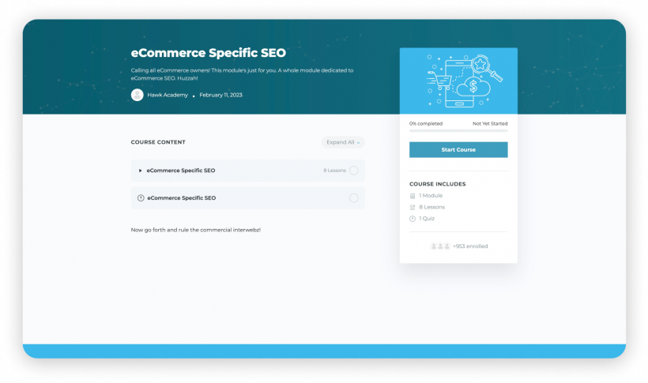
Task: Toggle completion circle for 8 Lessons module
Action: (353, 171)
